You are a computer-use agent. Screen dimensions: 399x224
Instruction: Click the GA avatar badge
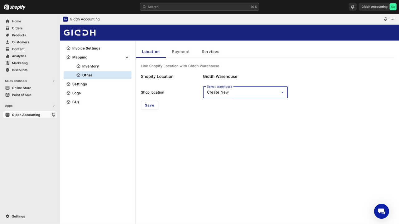pyautogui.click(x=393, y=7)
